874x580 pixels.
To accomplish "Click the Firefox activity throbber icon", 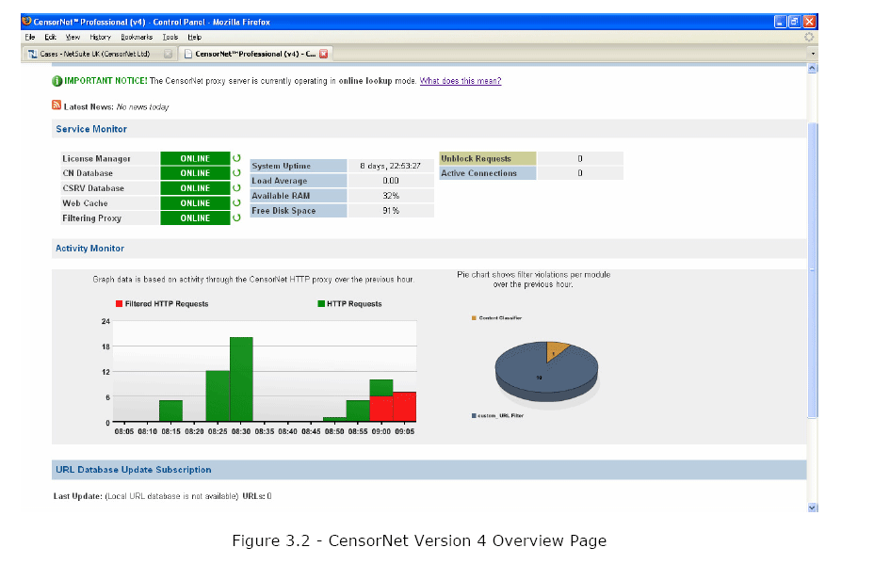I will (x=809, y=38).
